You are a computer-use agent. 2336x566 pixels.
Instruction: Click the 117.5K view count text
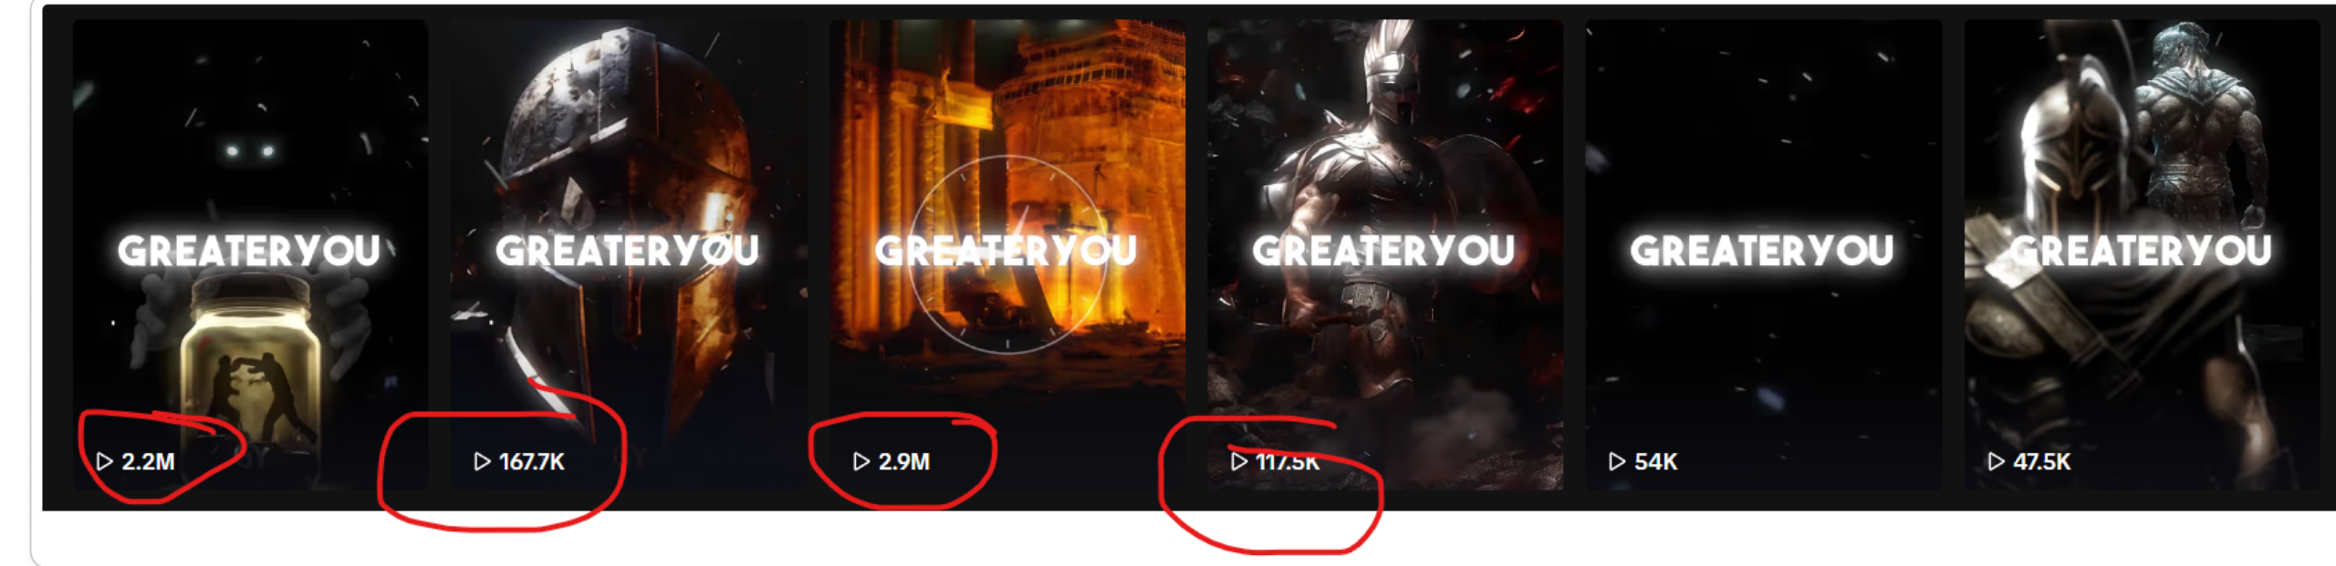(x=1288, y=462)
